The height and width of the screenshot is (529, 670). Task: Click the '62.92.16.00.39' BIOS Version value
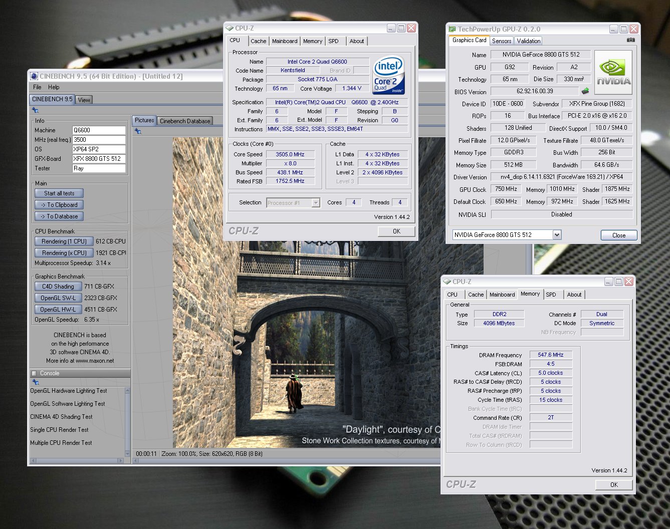tap(535, 91)
